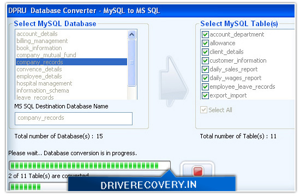The image size is (300, 196).
Task: Uncheck employee_leave_records table
Action: [205, 87]
